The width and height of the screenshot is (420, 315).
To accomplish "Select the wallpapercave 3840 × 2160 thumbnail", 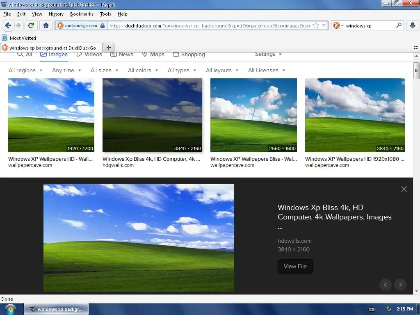I will [355, 115].
